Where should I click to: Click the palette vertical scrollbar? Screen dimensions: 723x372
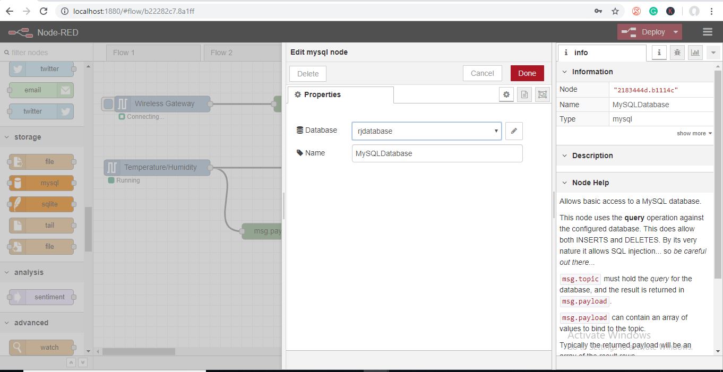(x=88, y=228)
